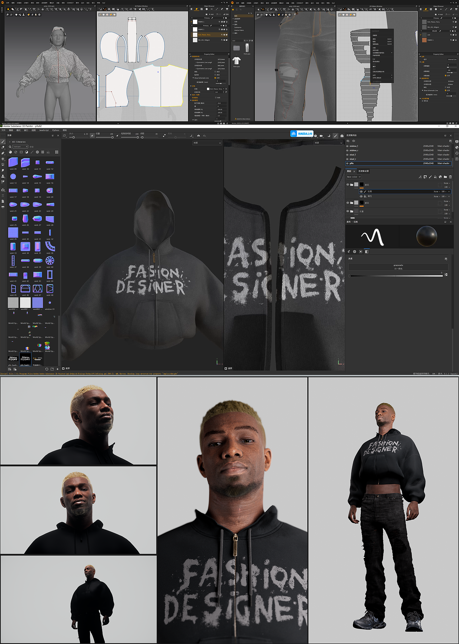Switch assets panel to grid view icon
The height and width of the screenshot is (644, 459).
[x=56, y=152]
